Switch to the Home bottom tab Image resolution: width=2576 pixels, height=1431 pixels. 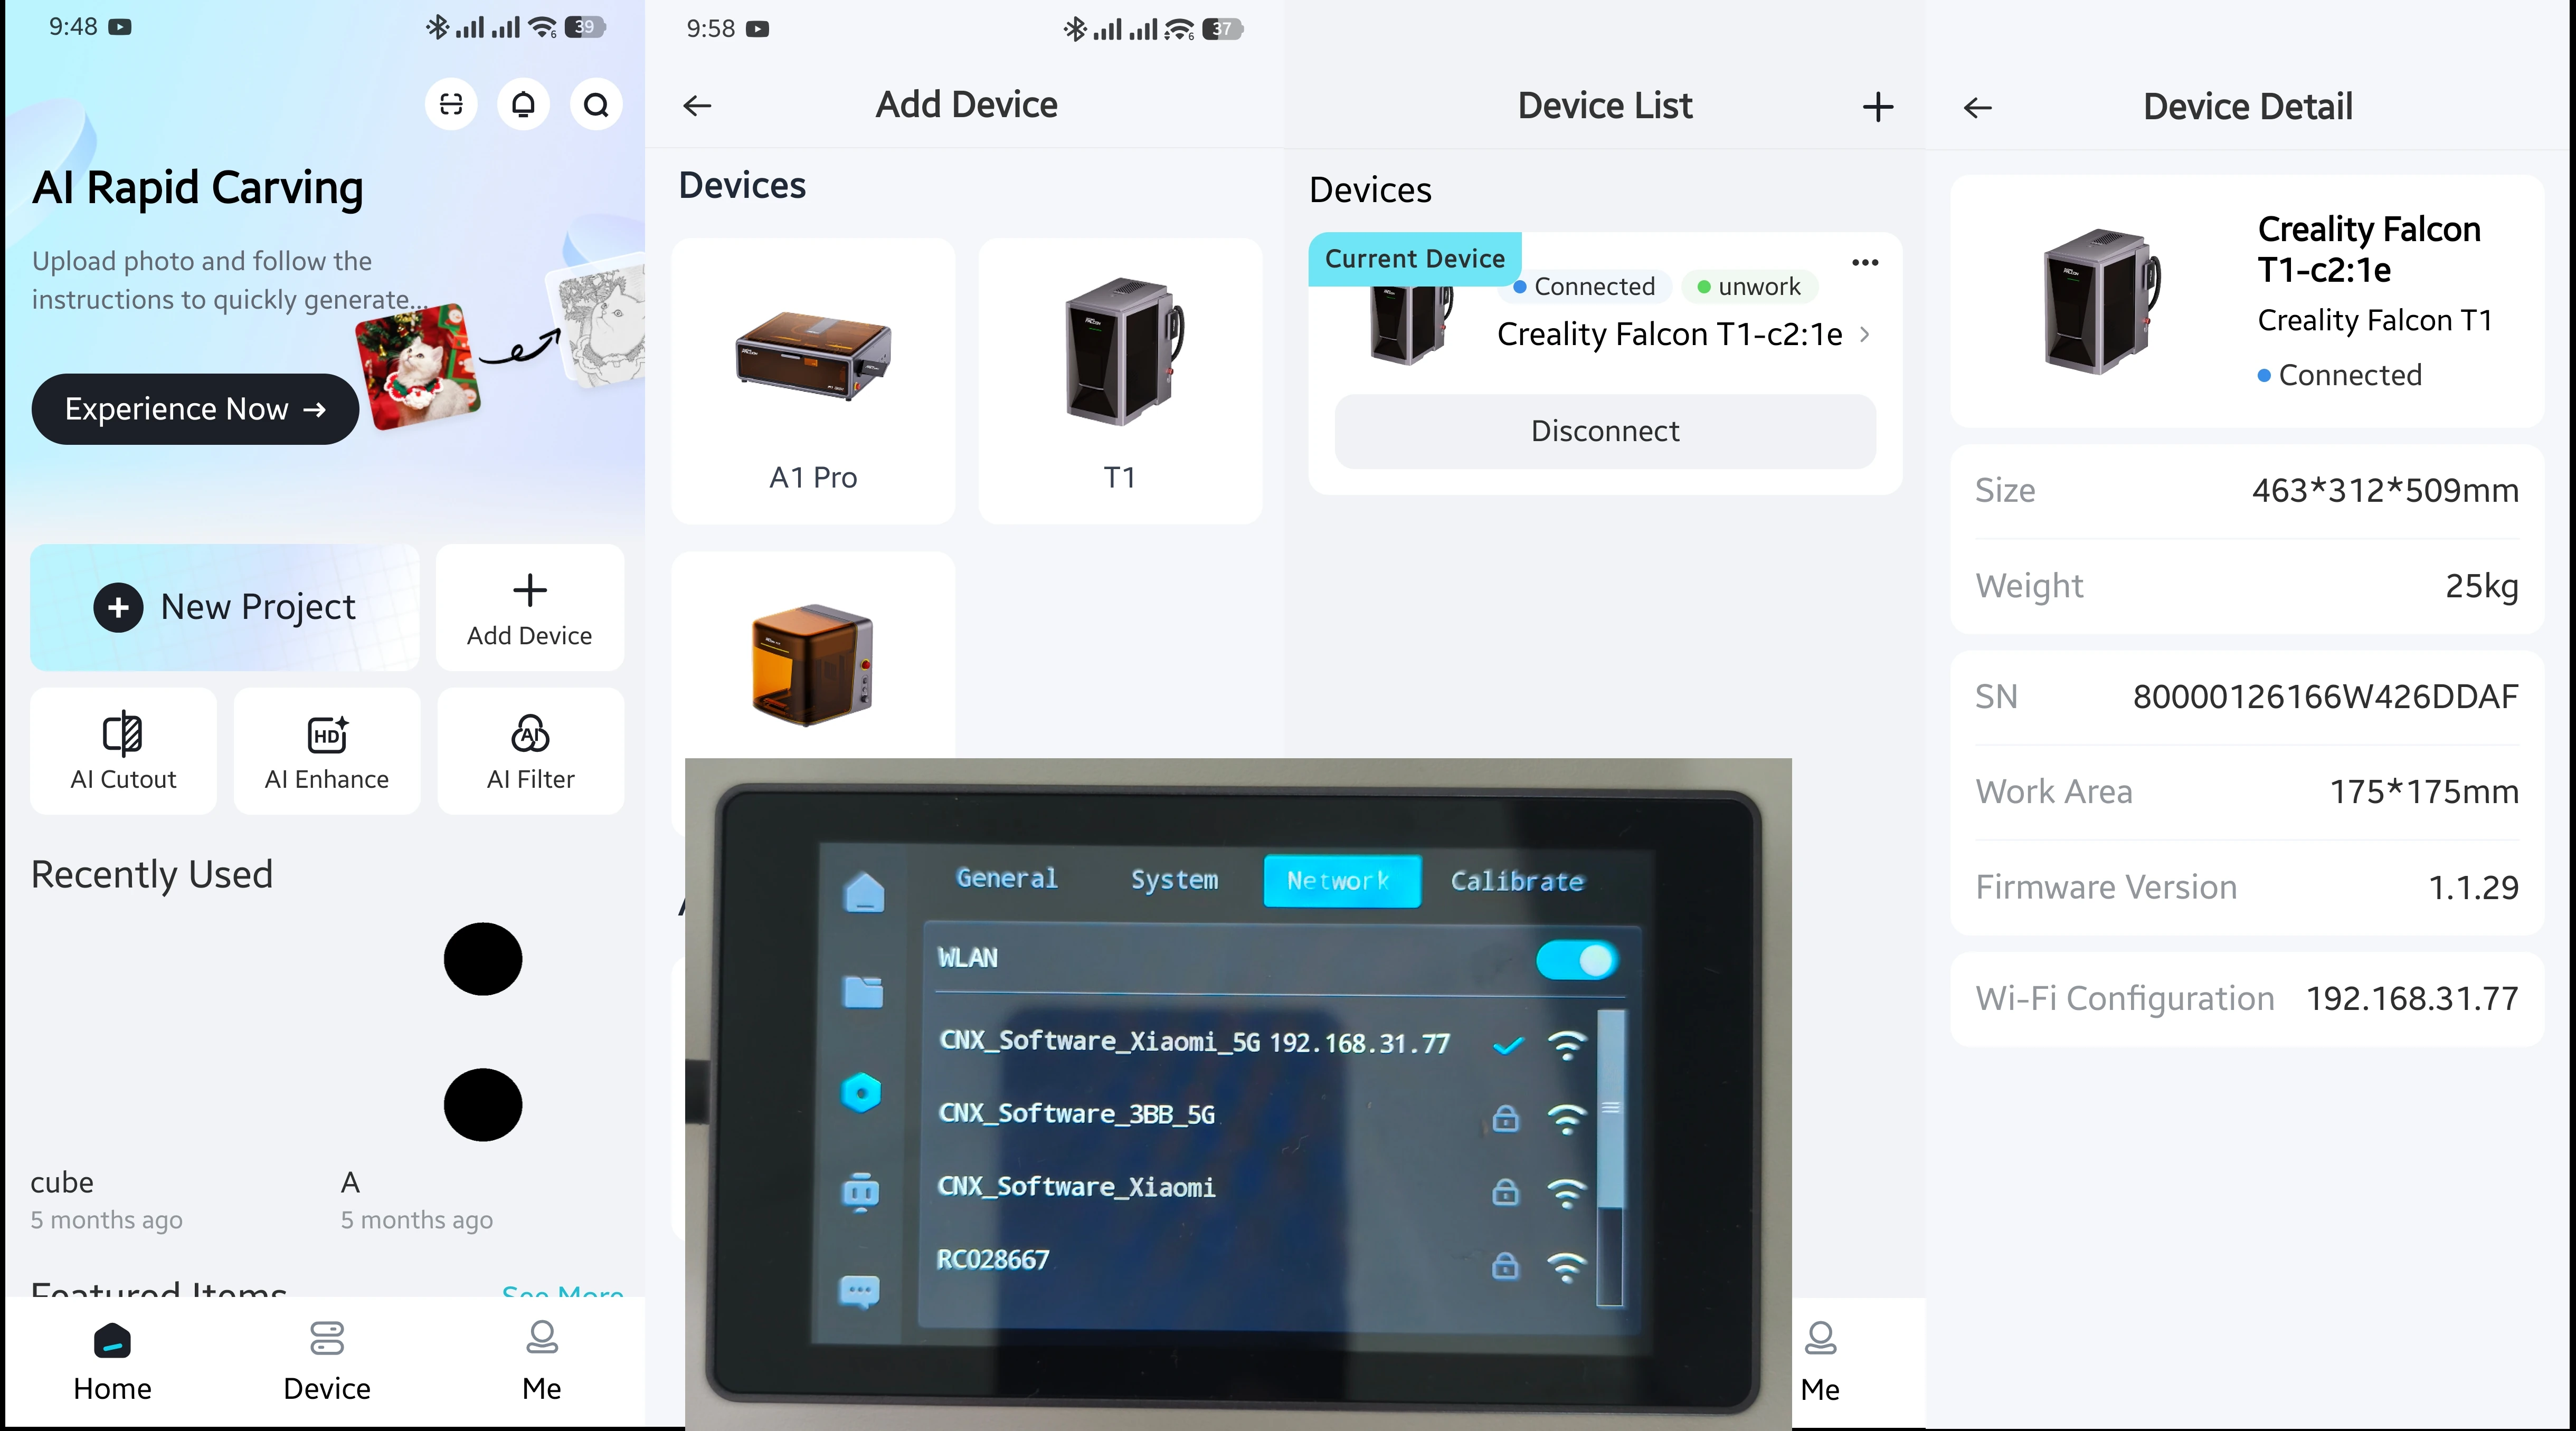tap(112, 1362)
